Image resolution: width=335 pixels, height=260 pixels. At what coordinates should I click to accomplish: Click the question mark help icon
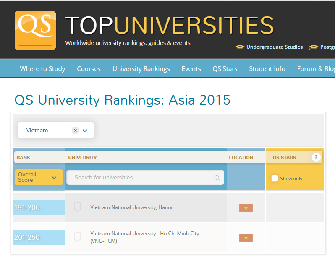pos(316,158)
